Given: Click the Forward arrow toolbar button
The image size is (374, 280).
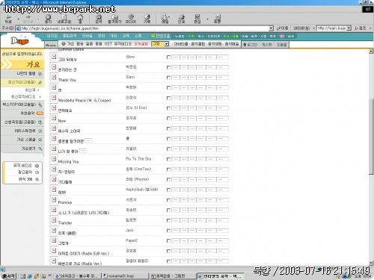Looking at the screenshot, I should click(x=28, y=19).
